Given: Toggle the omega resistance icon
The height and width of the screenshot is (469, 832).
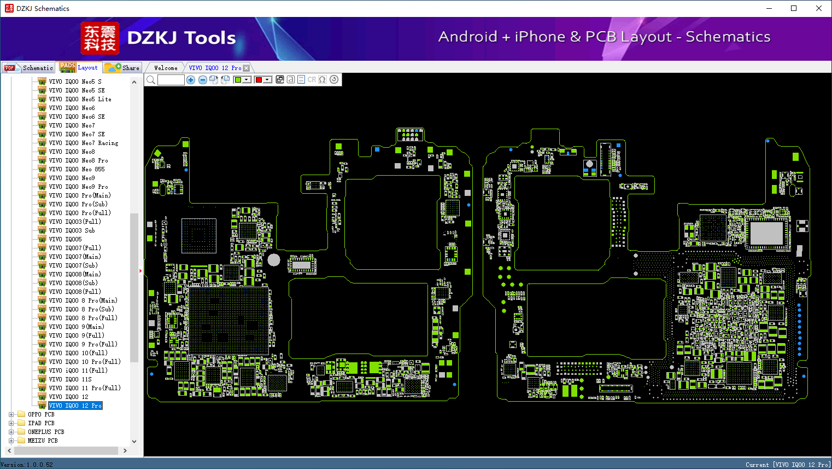Looking at the screenshot, I should (323, 80).
